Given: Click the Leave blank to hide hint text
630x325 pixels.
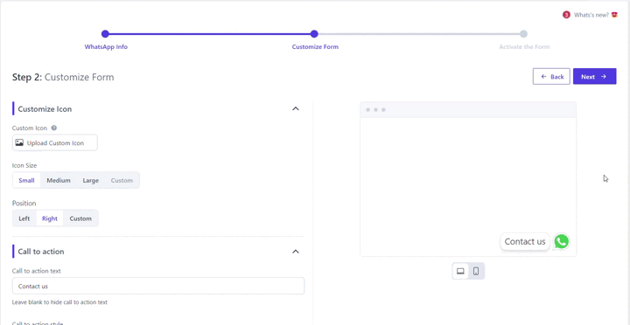Looking at the screenshot, I should (x=59, y=302).
